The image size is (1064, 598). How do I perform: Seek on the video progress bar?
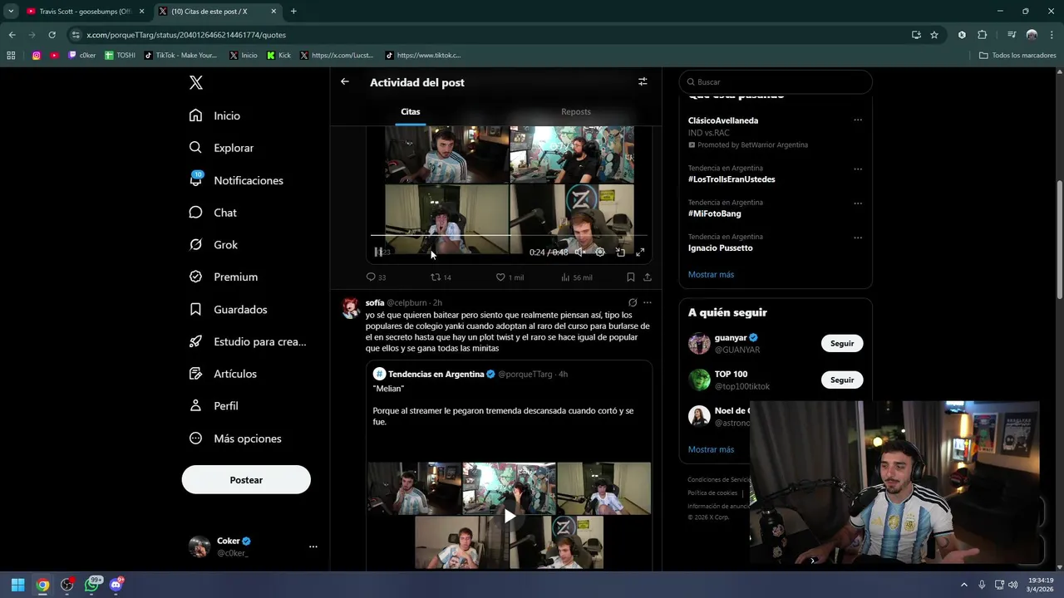click(x=509, y=236)
